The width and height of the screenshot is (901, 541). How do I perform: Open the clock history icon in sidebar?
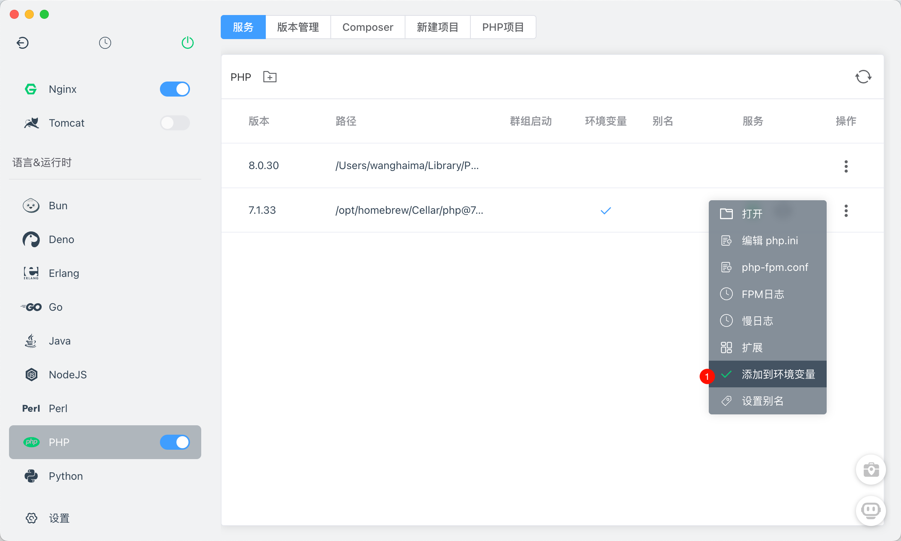pyautogui.click(x=105, y=43)
